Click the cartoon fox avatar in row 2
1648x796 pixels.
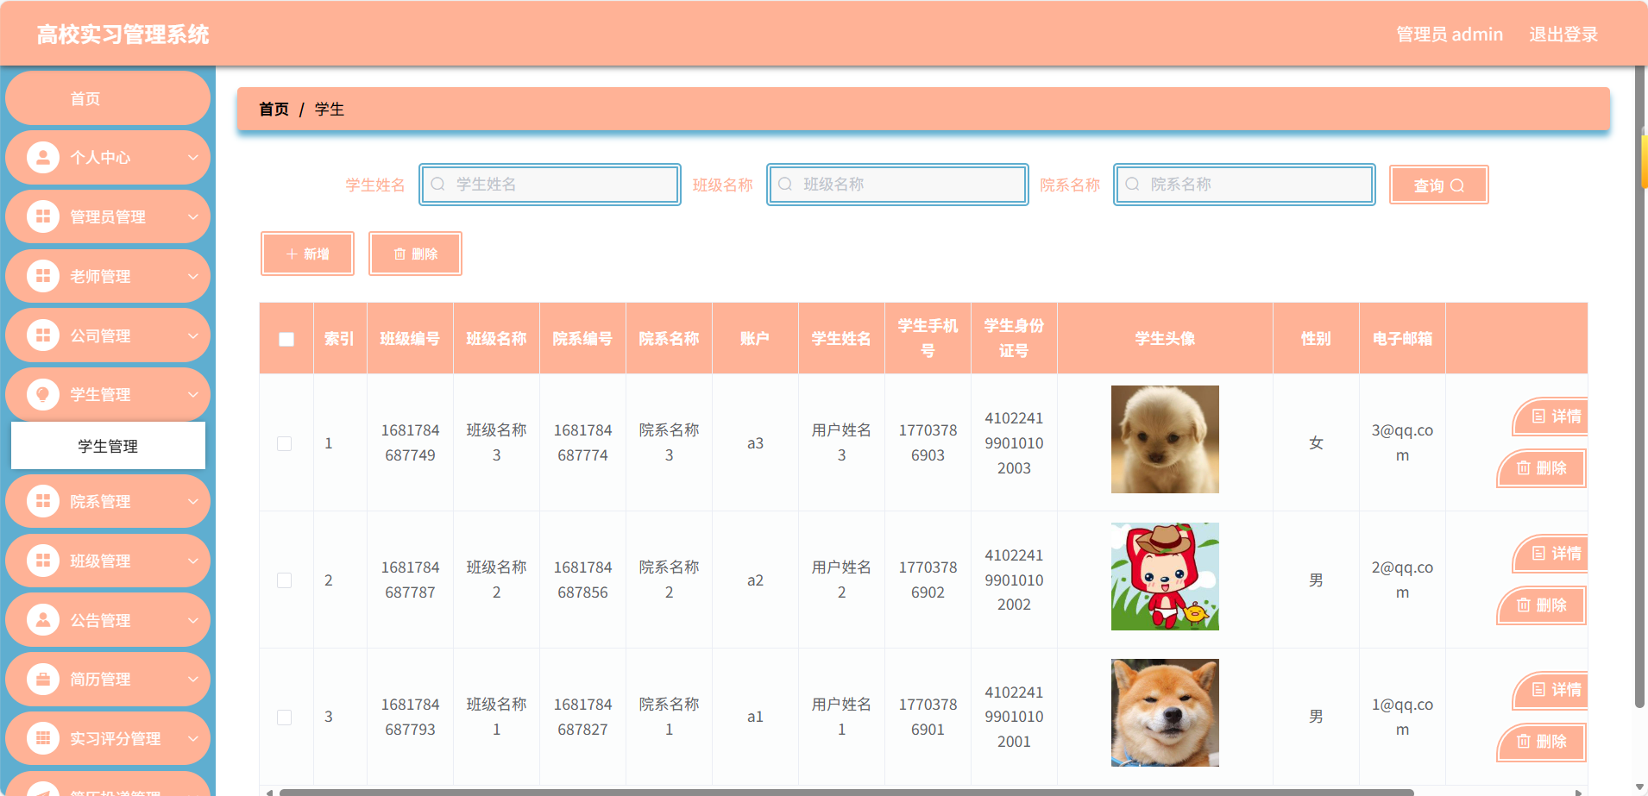(1165, 576)
